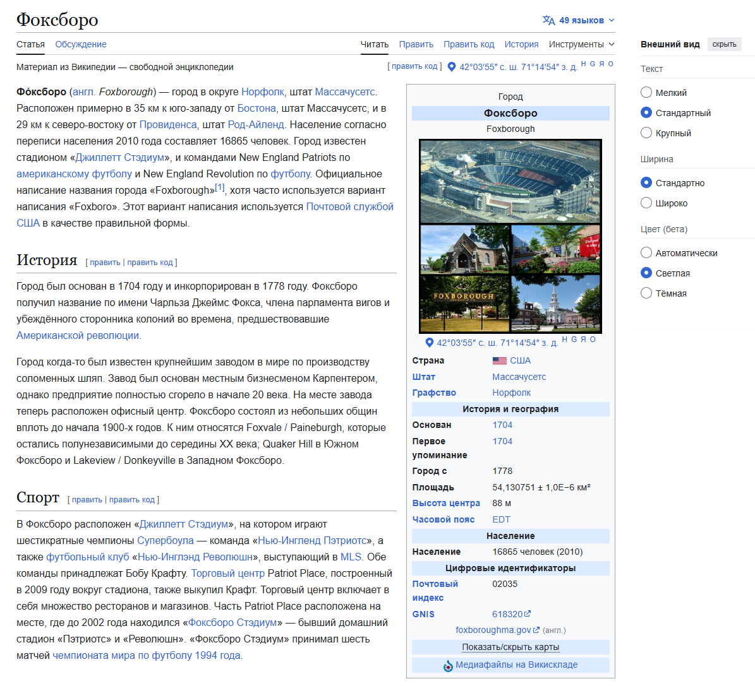Select the Мелкий text size option
Screen dimensions: 755x686
coord(646,92)
